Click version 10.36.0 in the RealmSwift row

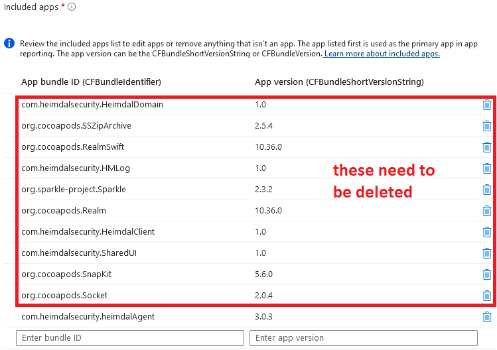[x=269, y=147]
